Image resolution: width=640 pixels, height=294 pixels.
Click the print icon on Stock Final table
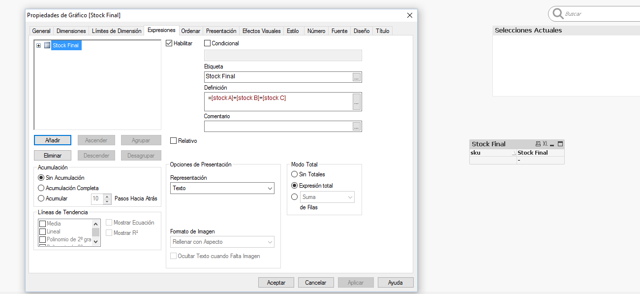tap(538, 144)
